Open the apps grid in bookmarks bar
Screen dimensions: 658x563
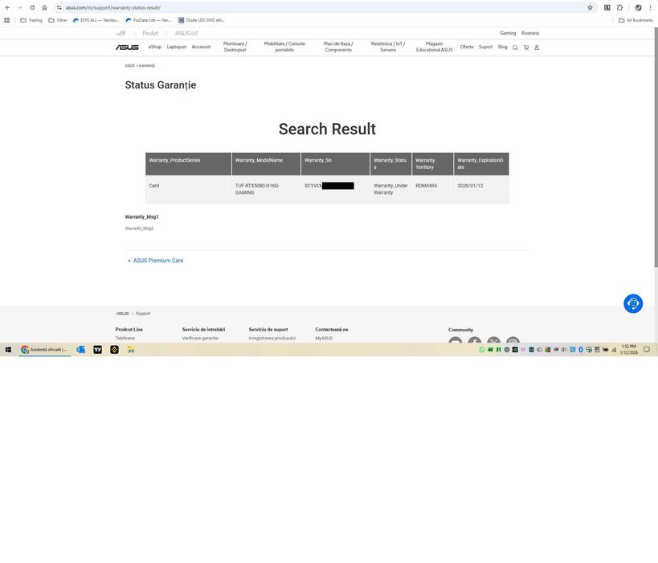(x=6, y=20)
